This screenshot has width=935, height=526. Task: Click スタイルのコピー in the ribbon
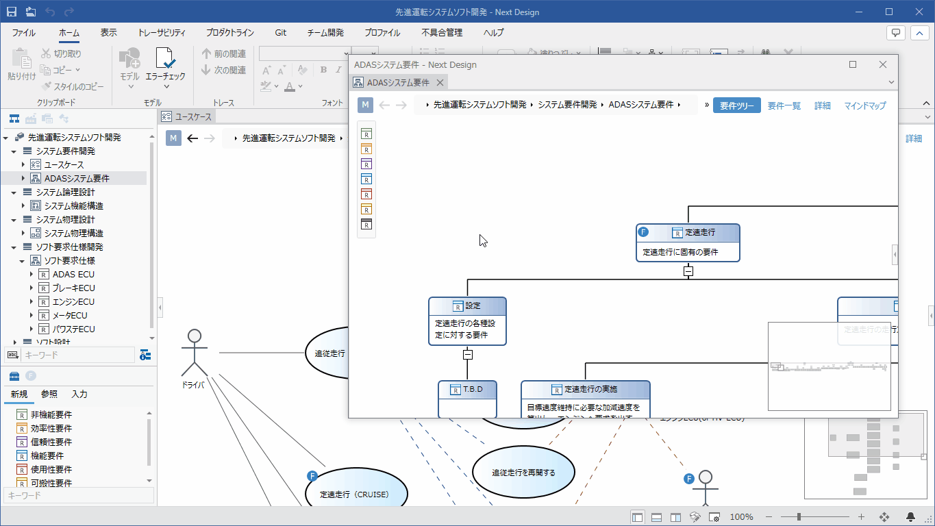73,86
